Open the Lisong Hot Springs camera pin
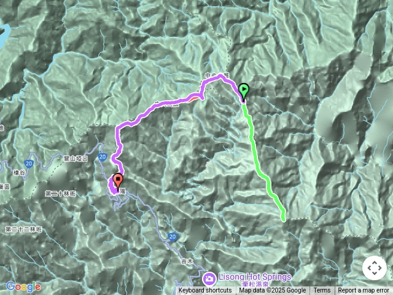 click(x=209, y=278)
